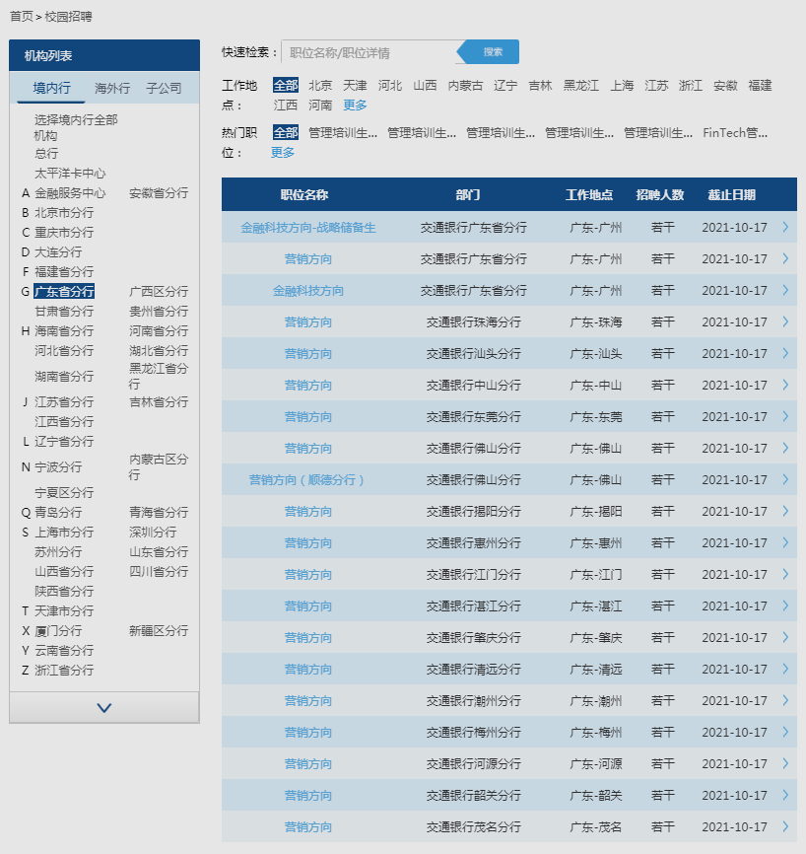Screen dimensions: 806x854
Task: Select 浙江省分行
Action: (64, 670)
